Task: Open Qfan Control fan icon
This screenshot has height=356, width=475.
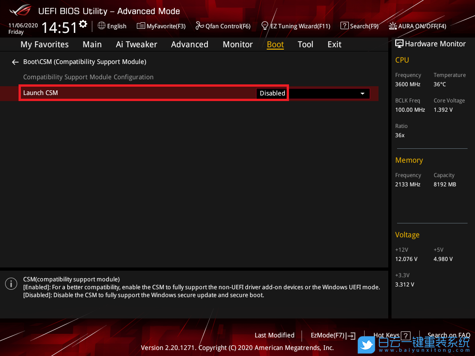Action: (x=200, y=26)
